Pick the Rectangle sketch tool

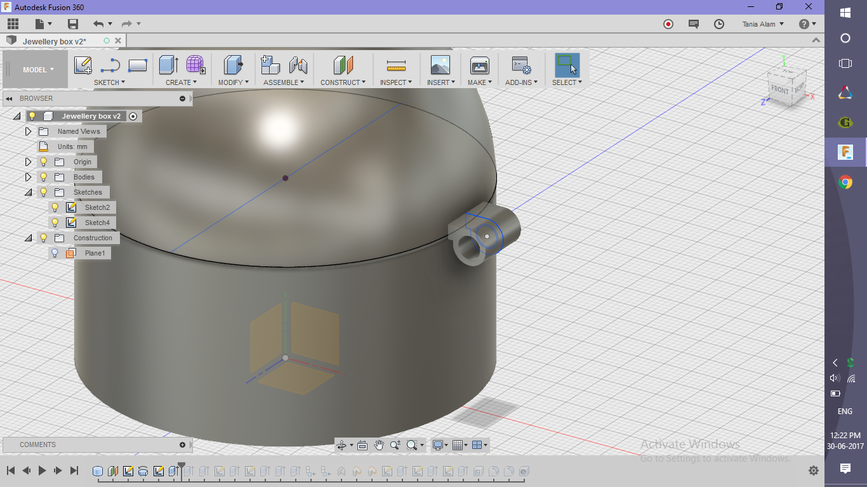click(x=138, y=65)
